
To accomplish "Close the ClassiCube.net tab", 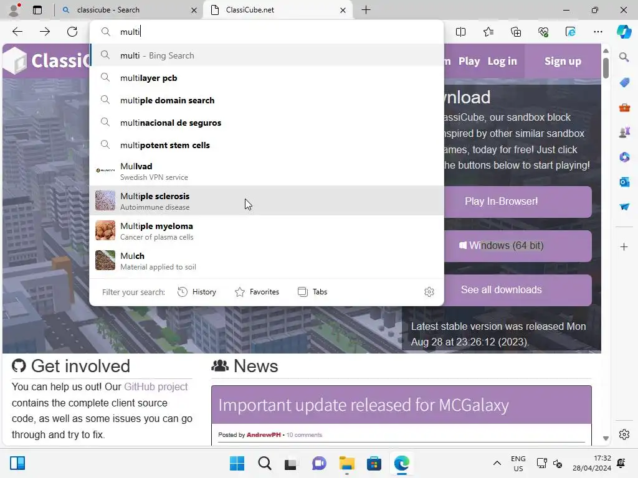I will [343, 10].
